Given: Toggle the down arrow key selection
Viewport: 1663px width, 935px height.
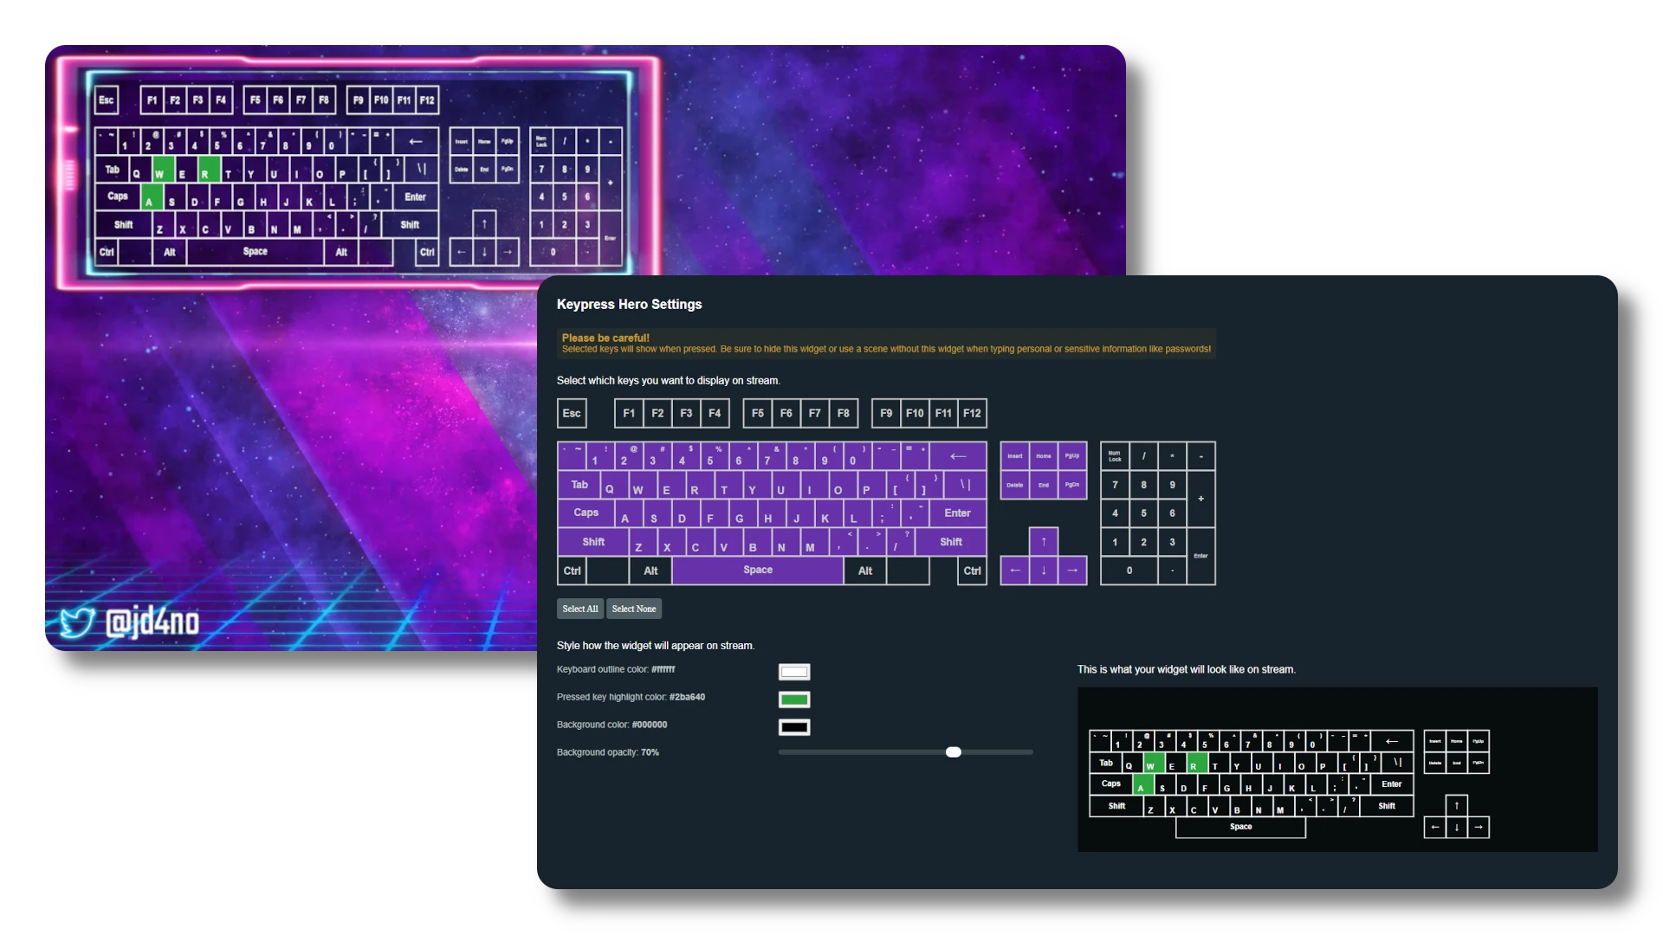Looking at the screenshot, I should 1044,571.
